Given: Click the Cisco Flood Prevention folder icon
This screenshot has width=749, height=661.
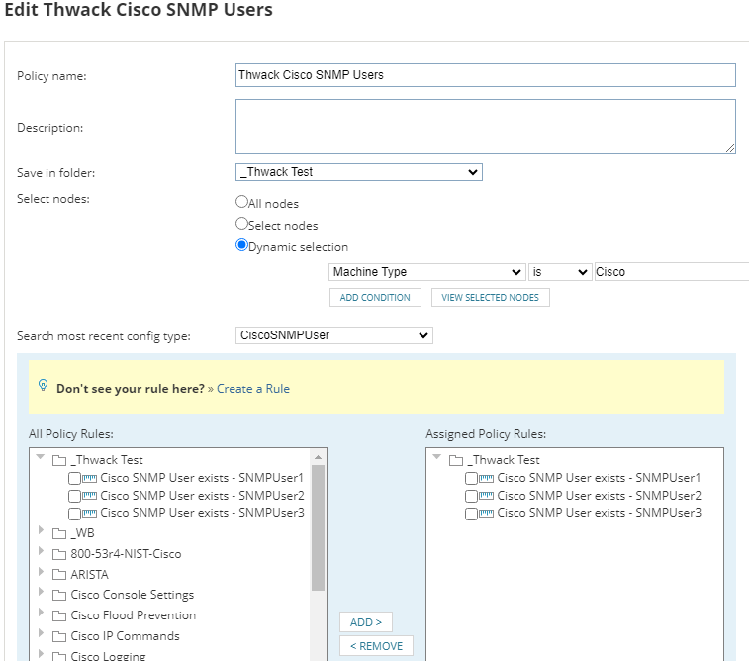Looking at the screenshot, I should pos(59,615).
